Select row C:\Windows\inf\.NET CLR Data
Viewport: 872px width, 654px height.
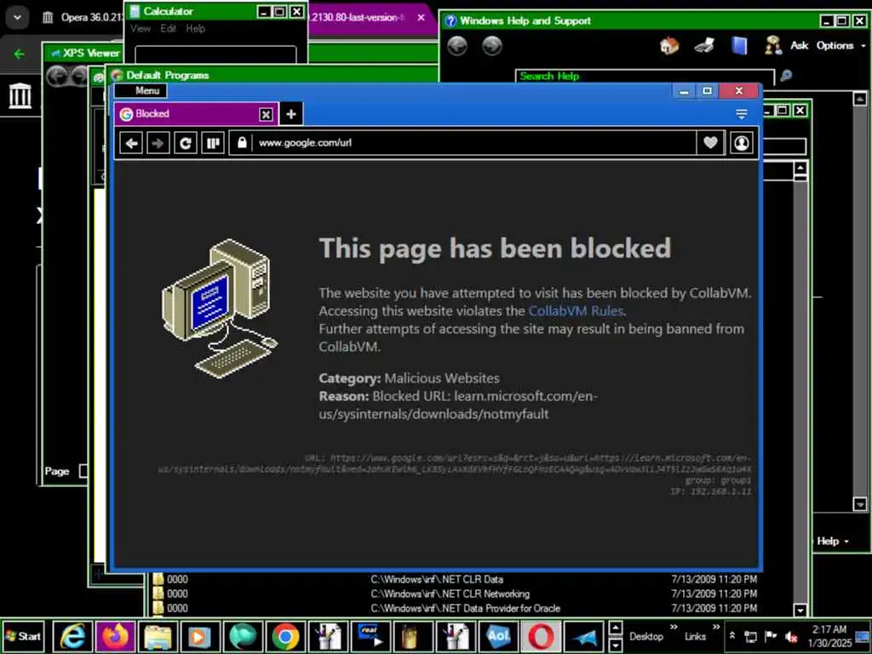point(456,579)
